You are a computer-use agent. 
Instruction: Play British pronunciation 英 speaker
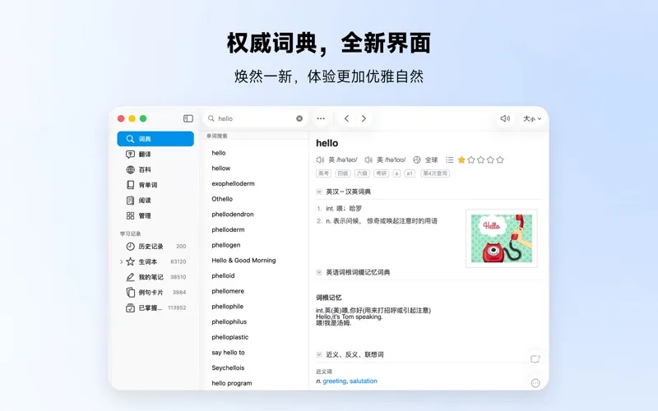point(320,159)
